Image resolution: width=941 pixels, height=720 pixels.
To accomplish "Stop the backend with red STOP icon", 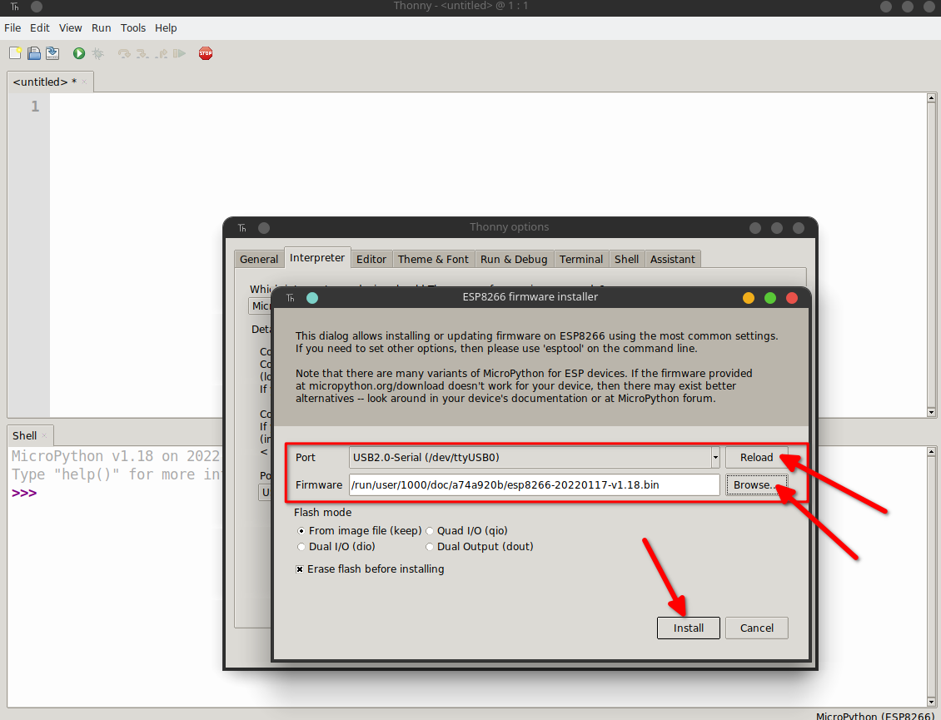I will click(x=205, y=53).
